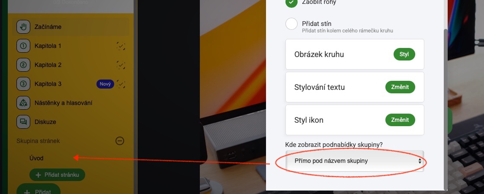The image size is (484, 194).
Task: Open Nástěnky a hlasování icon
Action: tap(23, 103)
